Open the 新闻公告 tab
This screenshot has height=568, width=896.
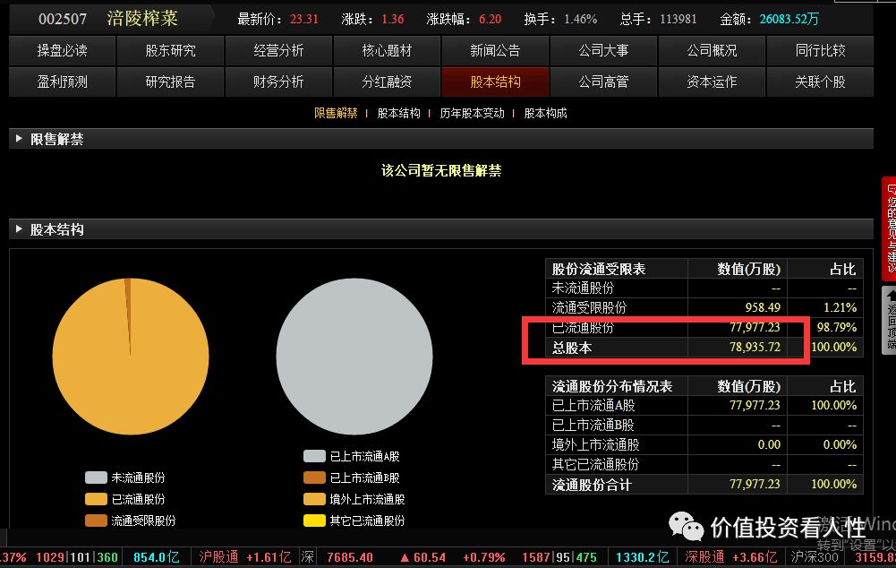pyautogui.click(x=495, y=50)
